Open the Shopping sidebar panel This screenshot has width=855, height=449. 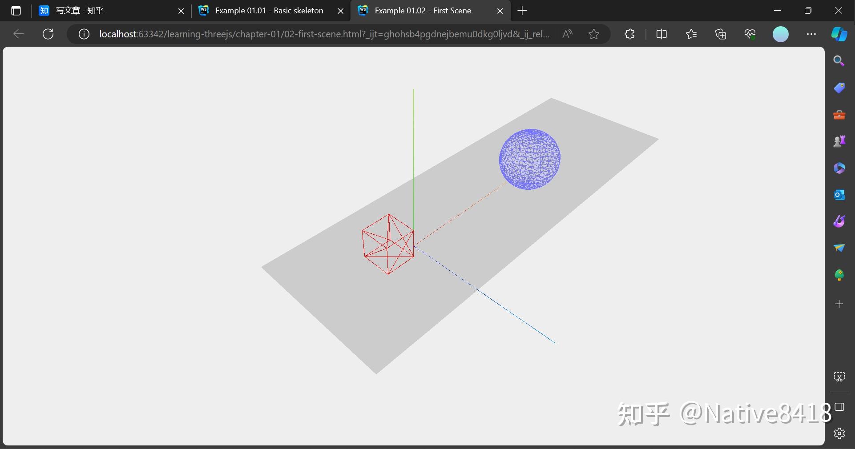click(839, 88)
